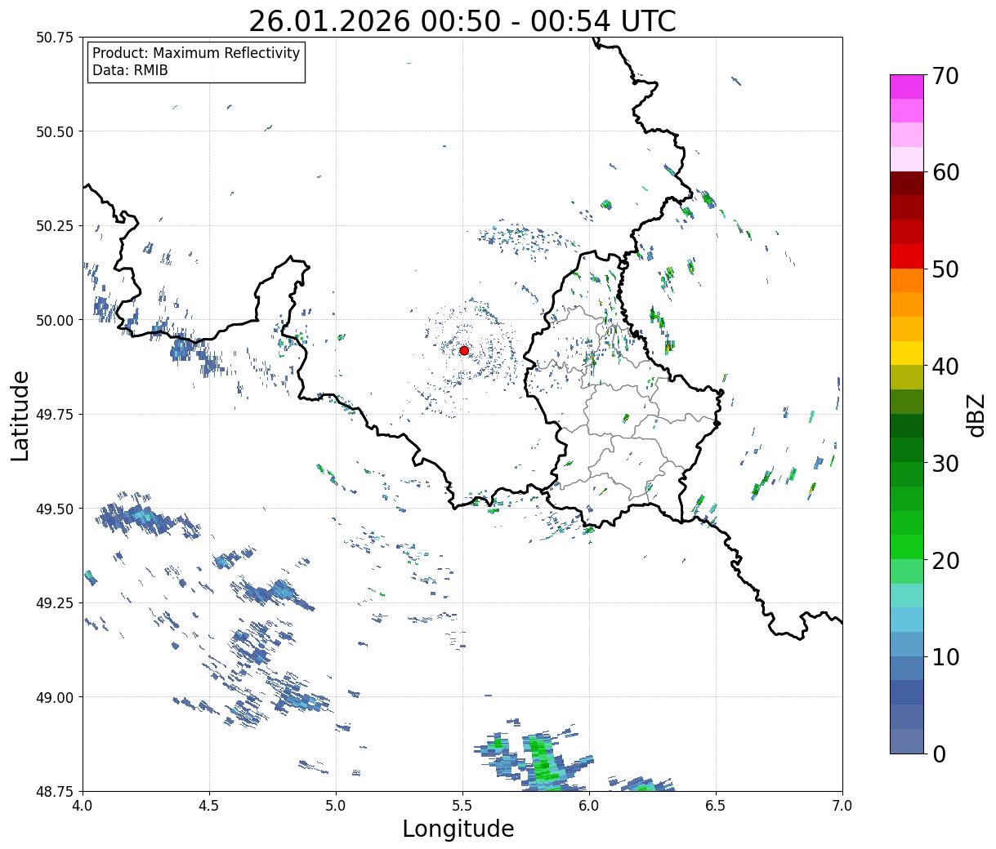Click the latitude tick label 50.75
The width and height of the screenshot is (996, 849).
tap(55, 38)
